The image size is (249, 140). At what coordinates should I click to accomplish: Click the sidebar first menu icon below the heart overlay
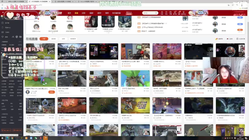click(2, 23)
